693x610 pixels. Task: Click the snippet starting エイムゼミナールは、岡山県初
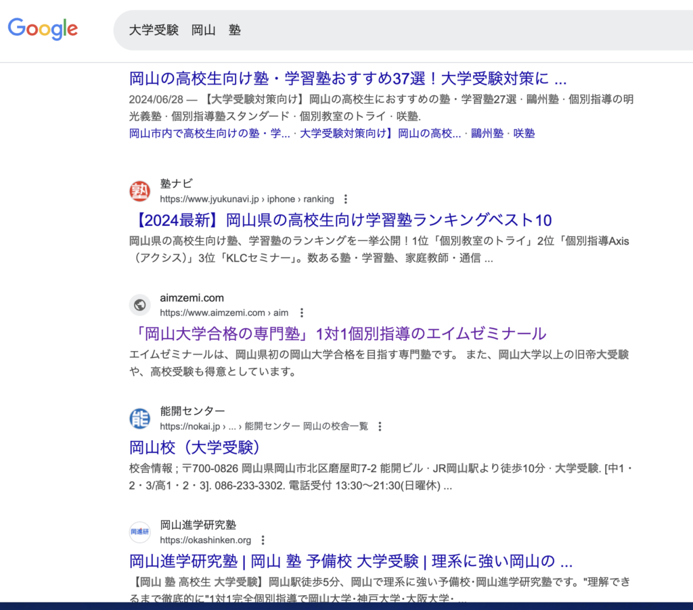(379, 363)
